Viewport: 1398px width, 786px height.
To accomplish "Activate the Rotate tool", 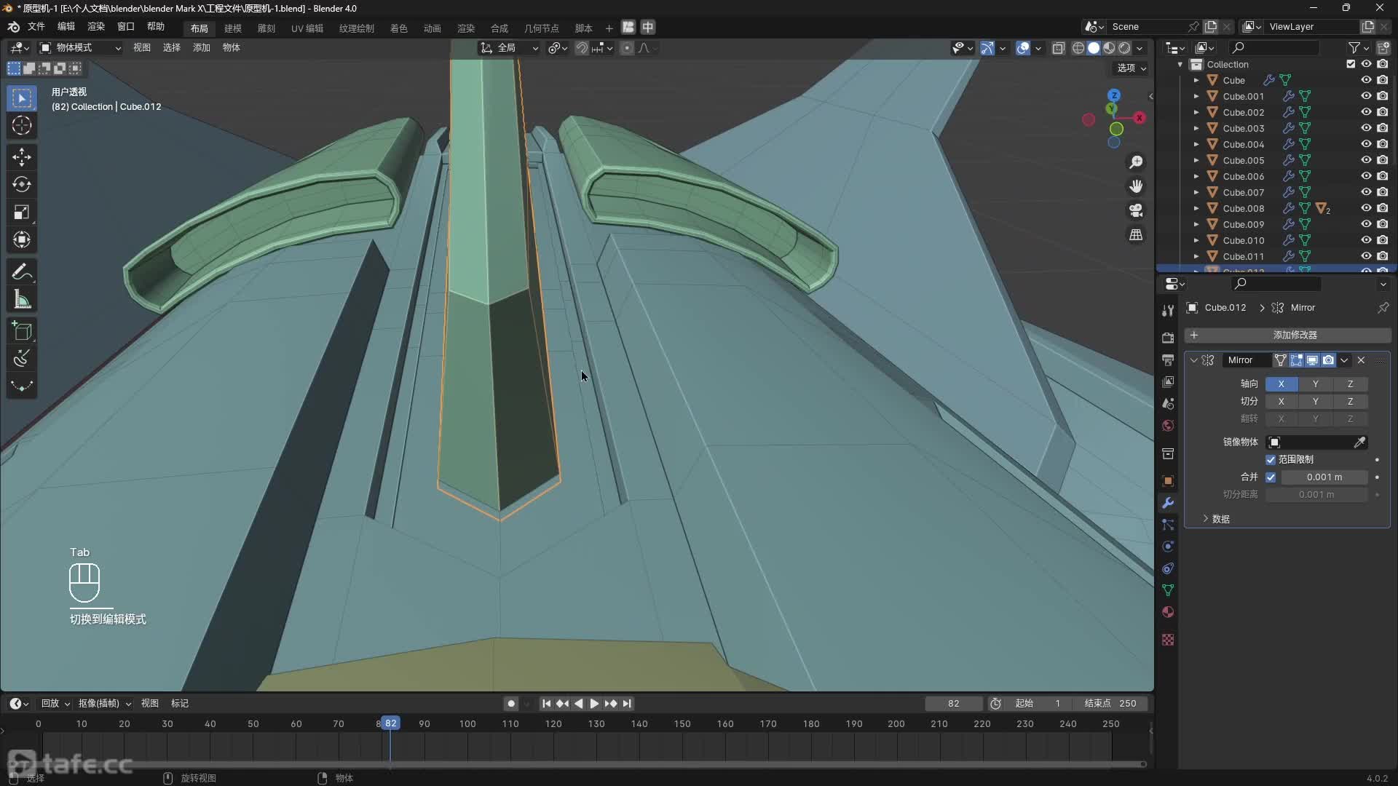I will pyautogui.click(x=22, y=184).
